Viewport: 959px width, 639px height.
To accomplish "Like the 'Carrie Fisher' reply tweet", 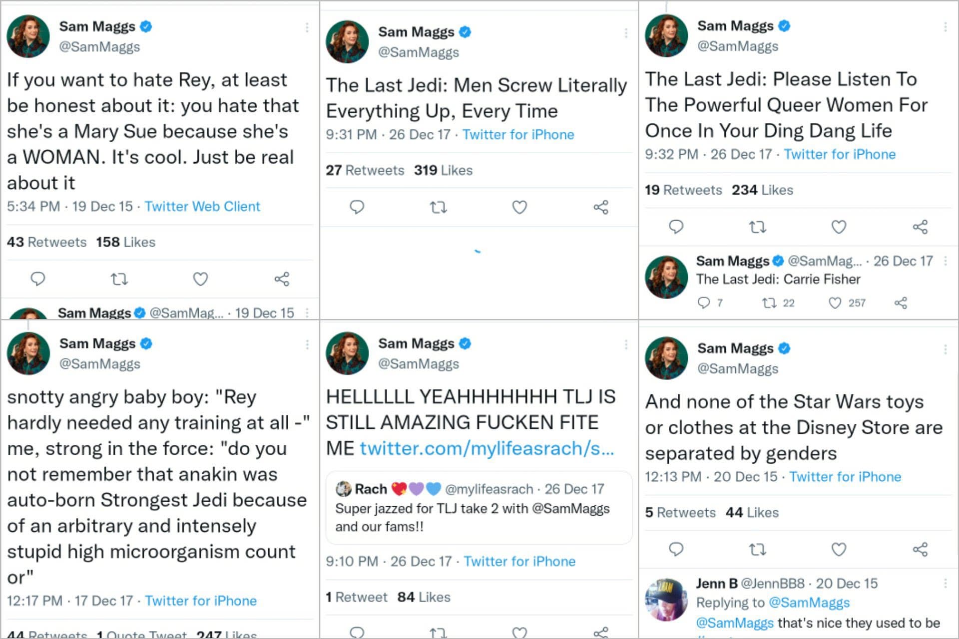I will pyautogui.click(x=835, y=303).
